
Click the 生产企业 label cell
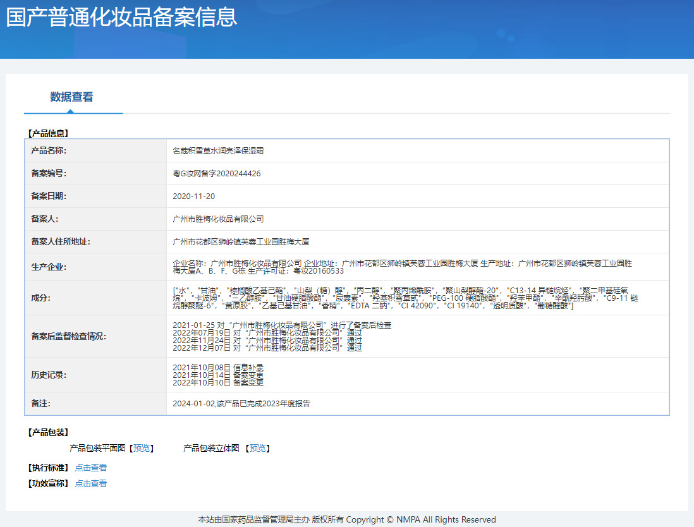95,267
